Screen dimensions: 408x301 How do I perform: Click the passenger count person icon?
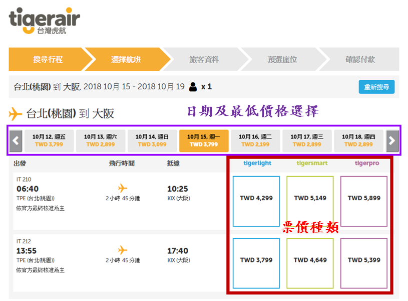(193, 87)
